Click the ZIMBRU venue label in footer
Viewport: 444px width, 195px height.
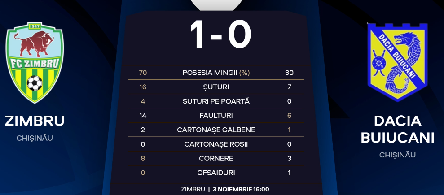click(193, 189)
